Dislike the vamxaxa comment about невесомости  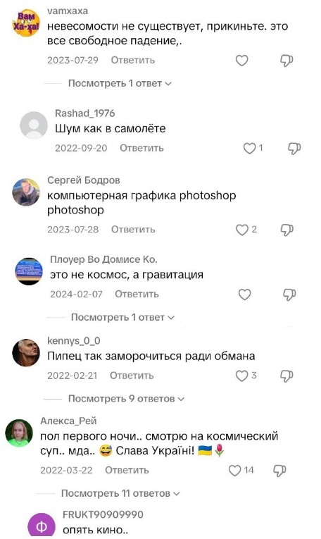tap(287, 61)
